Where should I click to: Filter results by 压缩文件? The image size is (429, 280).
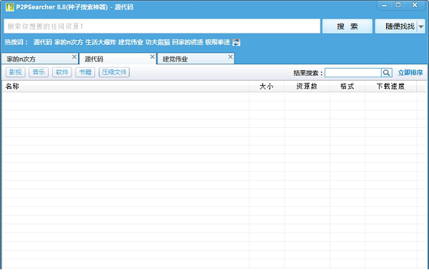click(114, 72)
